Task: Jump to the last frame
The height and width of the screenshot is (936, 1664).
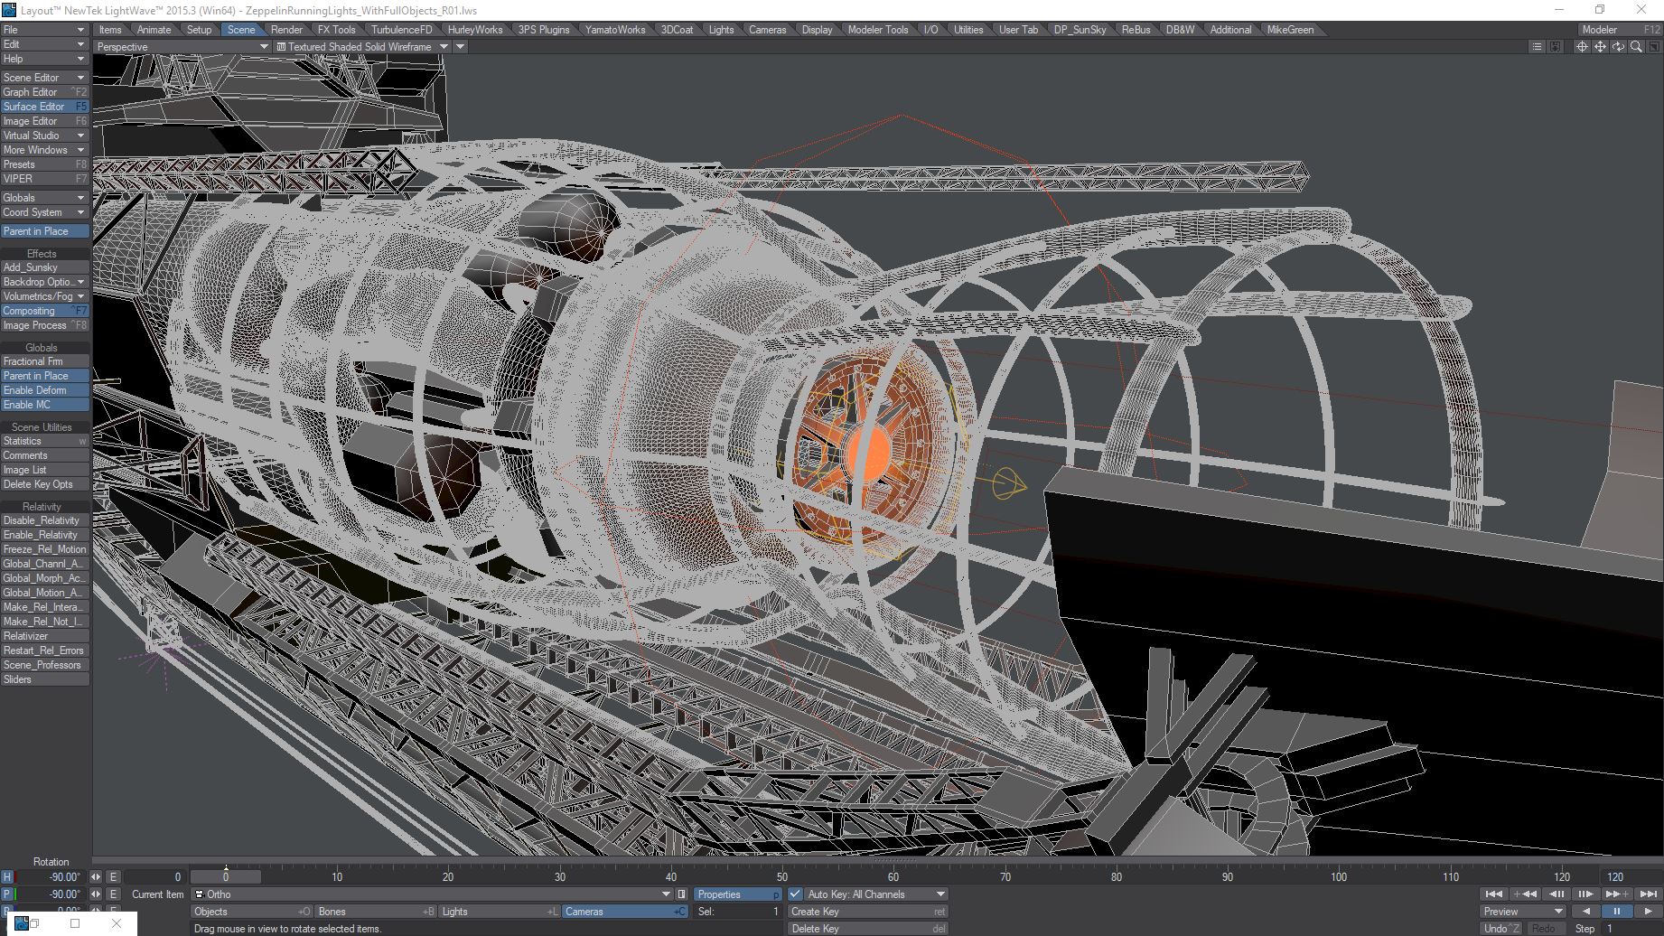Action: (1648, 894)
